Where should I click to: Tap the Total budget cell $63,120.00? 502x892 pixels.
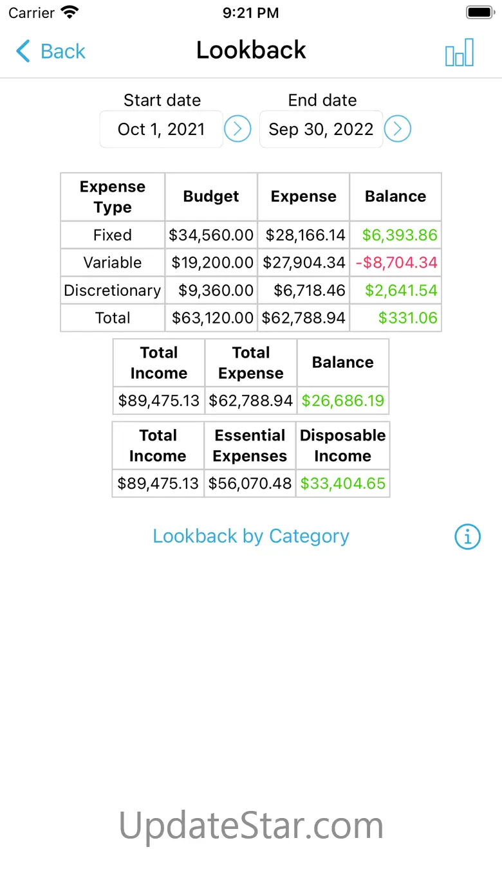(212, 318)
